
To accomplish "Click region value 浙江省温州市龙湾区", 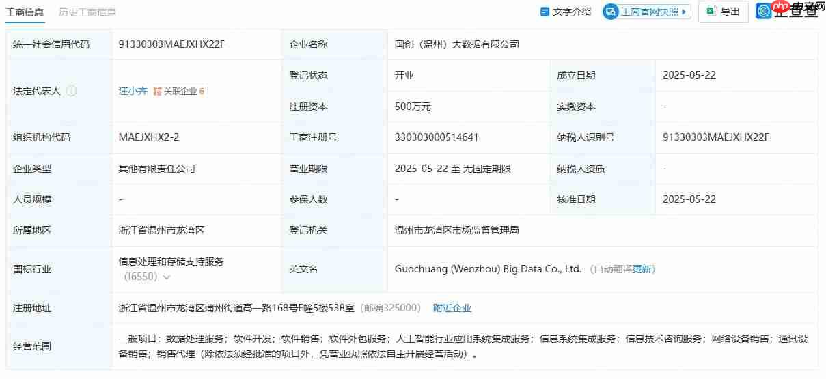I will 161,230.
